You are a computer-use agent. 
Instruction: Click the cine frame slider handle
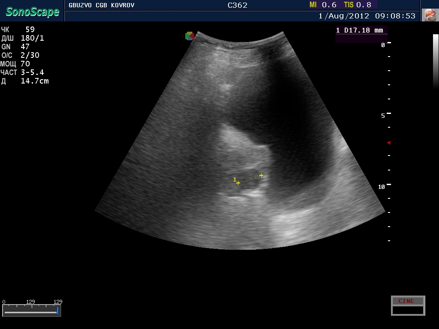57,311
